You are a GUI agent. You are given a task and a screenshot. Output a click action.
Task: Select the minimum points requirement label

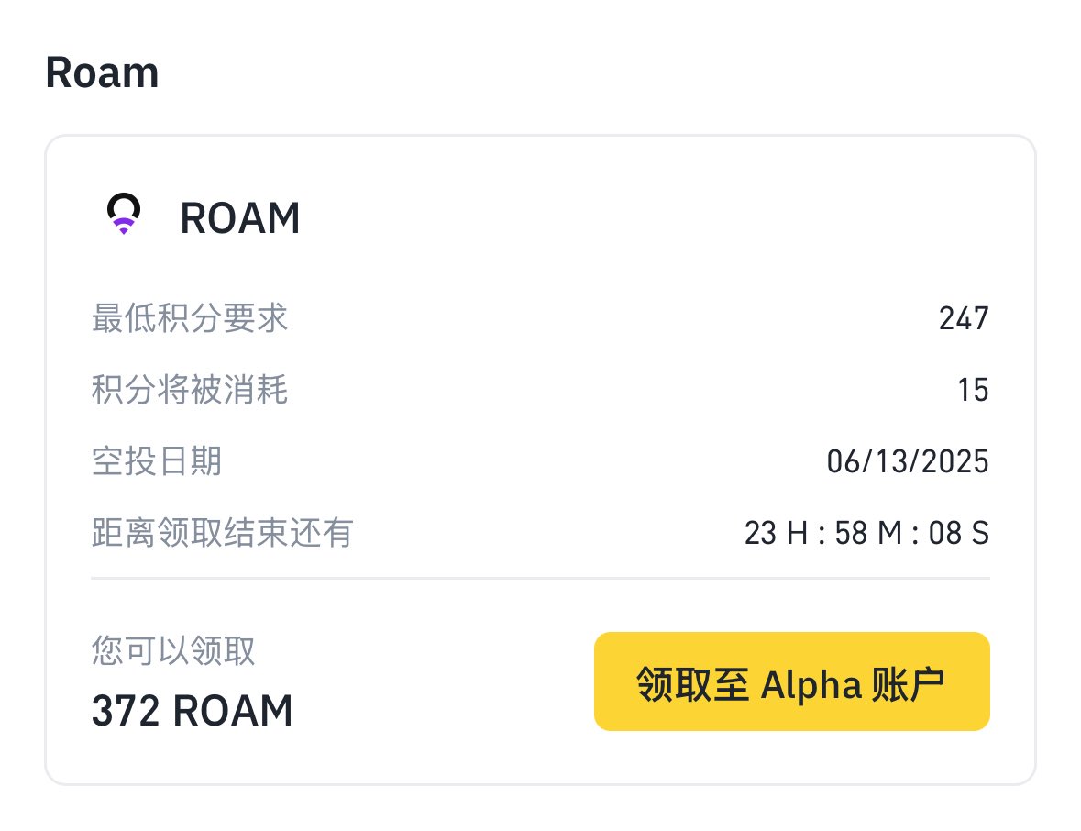click(x=190, y=318)
